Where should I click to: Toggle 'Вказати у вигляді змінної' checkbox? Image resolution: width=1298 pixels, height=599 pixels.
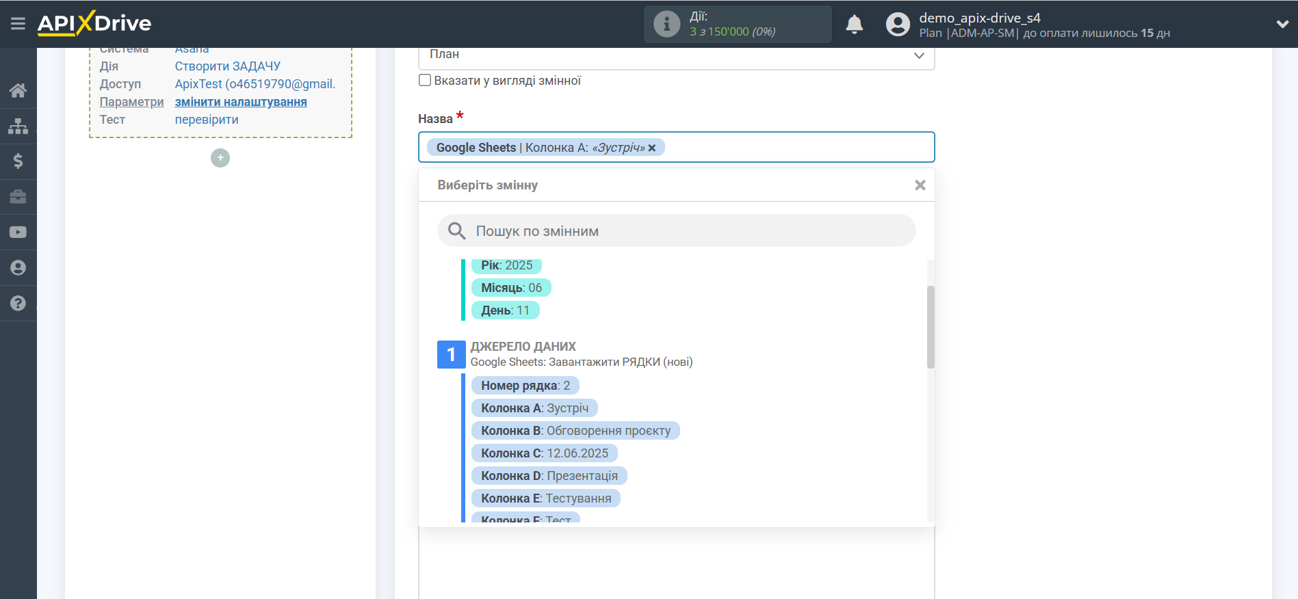pos(425,80)
